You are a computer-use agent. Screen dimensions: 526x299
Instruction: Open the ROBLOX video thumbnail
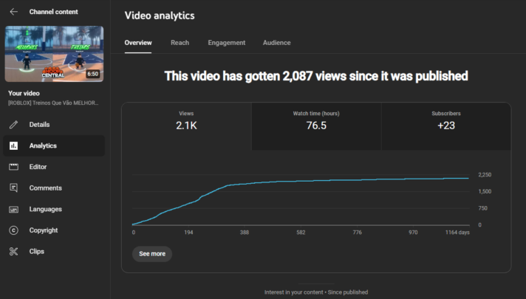tap(54, 54)
